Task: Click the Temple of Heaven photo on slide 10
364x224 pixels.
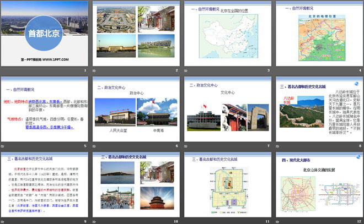Action: click(x=157, y=200)
